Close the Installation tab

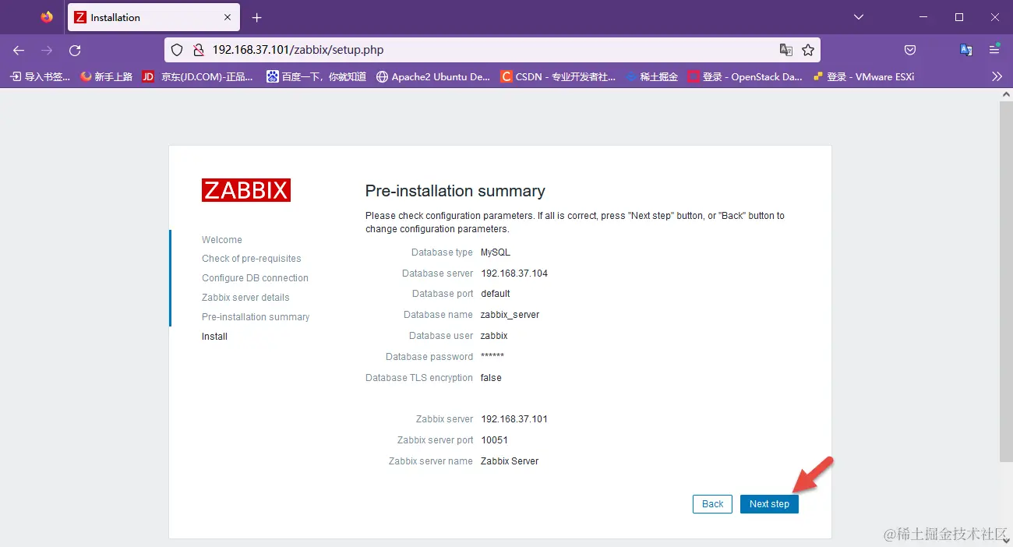228,17
